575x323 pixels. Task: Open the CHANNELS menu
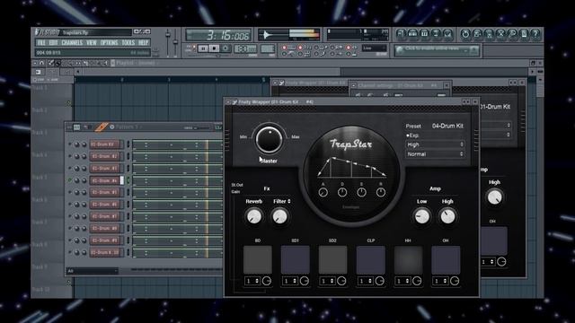(72, 43)
